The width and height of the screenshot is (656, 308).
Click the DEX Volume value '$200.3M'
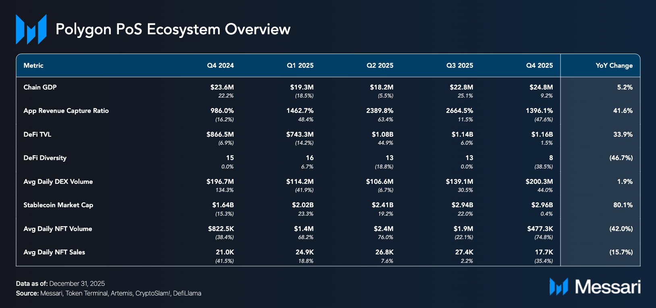[539, 181]
